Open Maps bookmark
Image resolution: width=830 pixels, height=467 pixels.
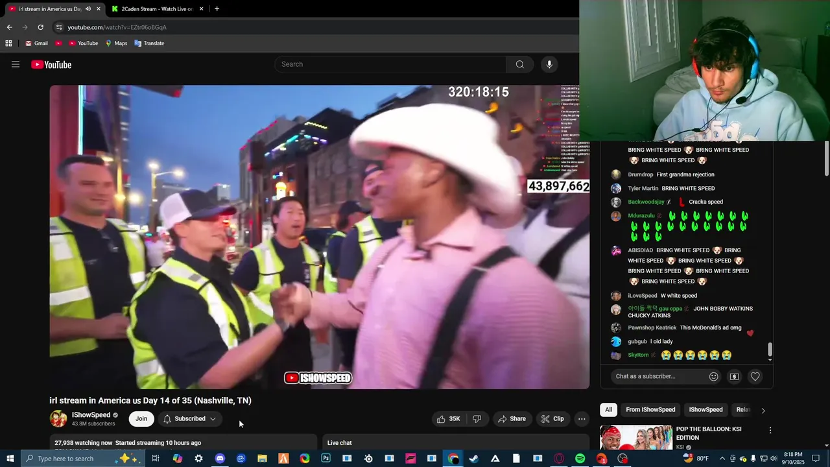(x=116, y=43)
